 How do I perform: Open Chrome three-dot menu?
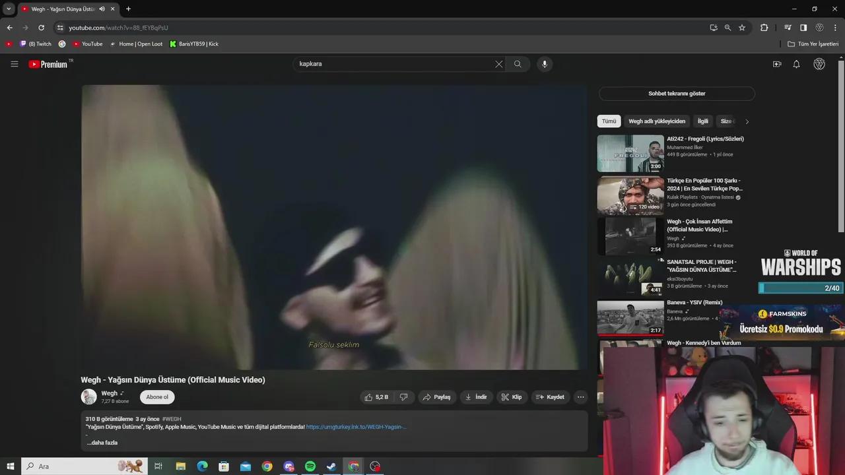click(x=836, y=28)
